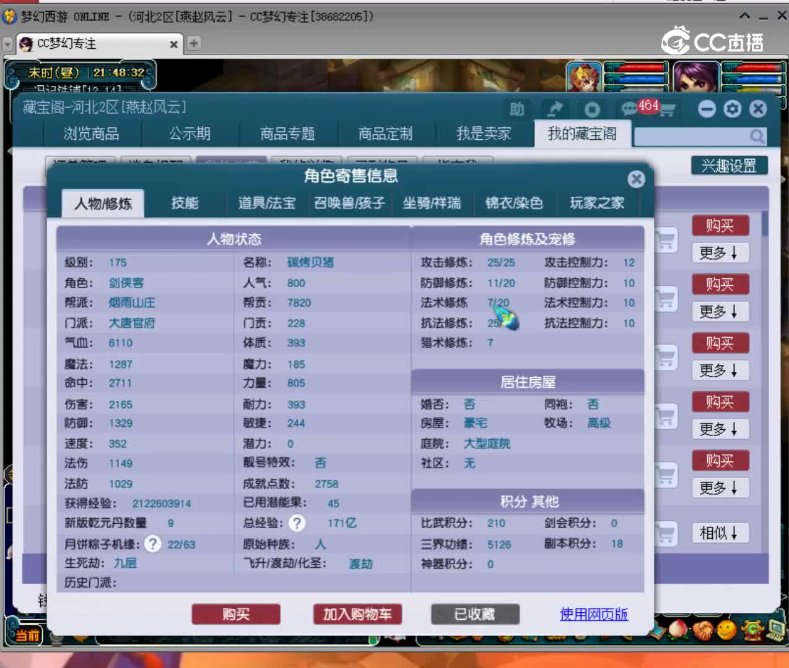Viewport: 789px width, 668px height.
Task: Click the round record/stop icon
Action: pyautogui.click(x=592, y=109)
